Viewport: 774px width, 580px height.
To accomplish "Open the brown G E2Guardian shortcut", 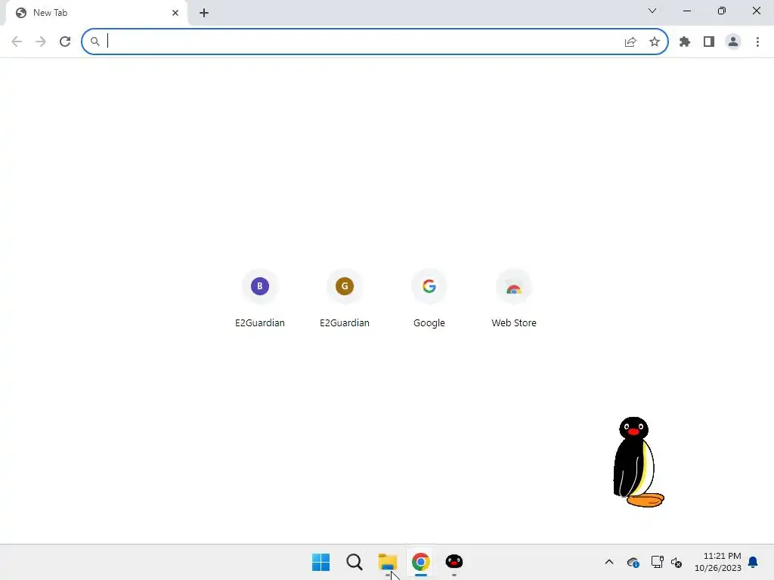I will [345, 298].
